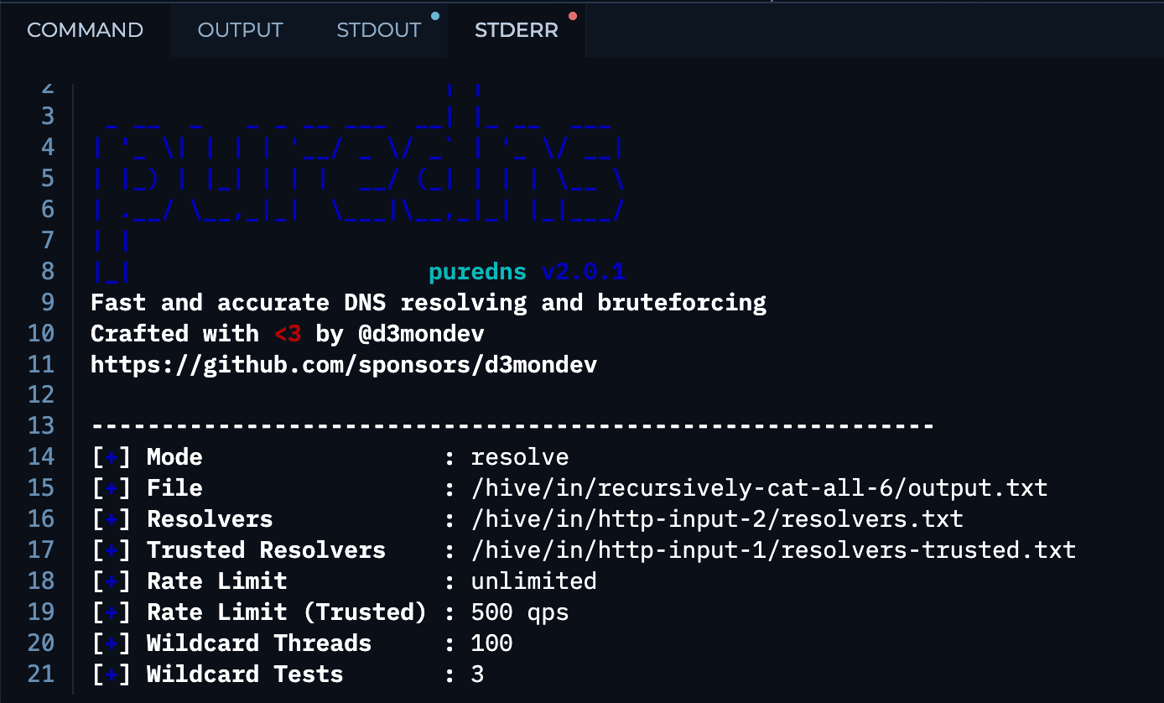
Task: Open the OUTPUT tab
Action: [240, 30]
